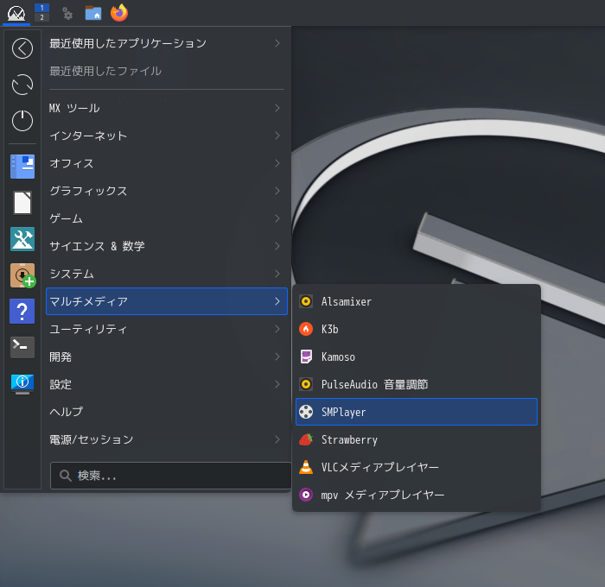This screenshot has height=587, width=605.
Task: Open the blue question mark help icon
Action: coord(22,311)
